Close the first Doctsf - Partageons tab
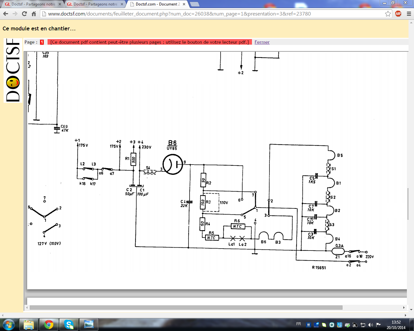Viewport: 414px width, 331px height. coord(60,4)
